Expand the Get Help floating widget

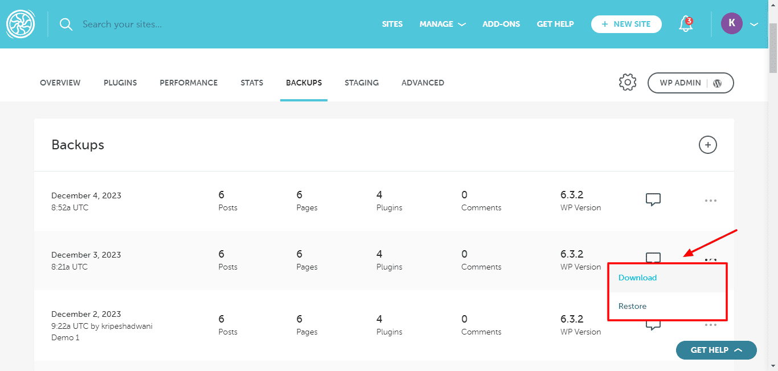pos(716,350)
